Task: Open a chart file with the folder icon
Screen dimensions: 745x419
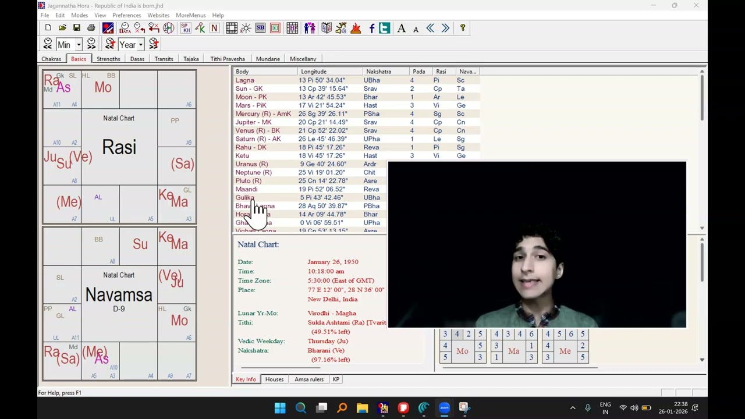Action: click(62, 28)
